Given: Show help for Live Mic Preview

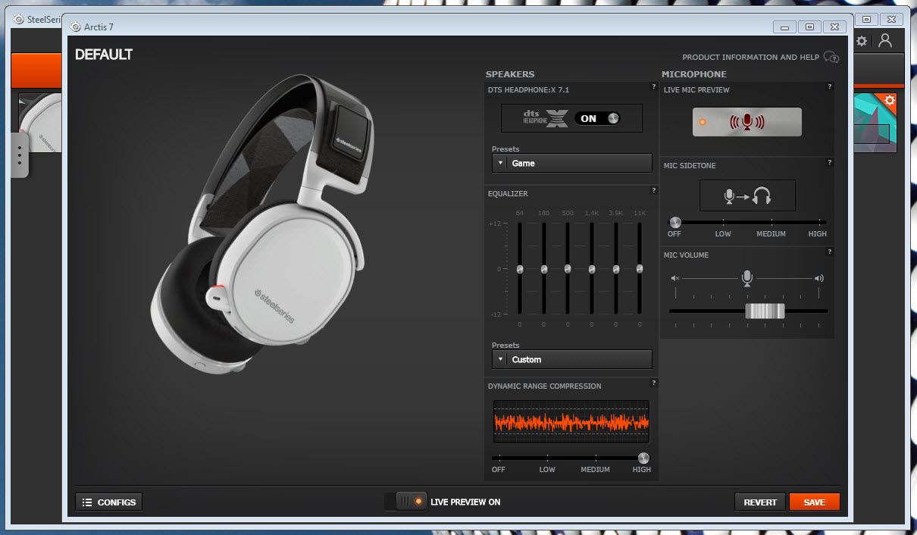Looking at the screenshot, I should coord(830,86).
